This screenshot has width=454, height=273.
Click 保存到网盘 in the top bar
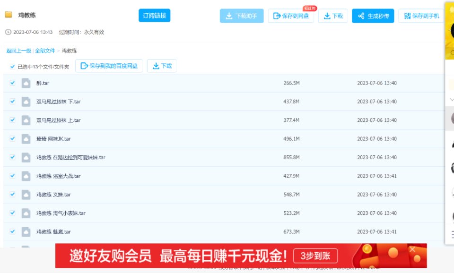point(291,16)
